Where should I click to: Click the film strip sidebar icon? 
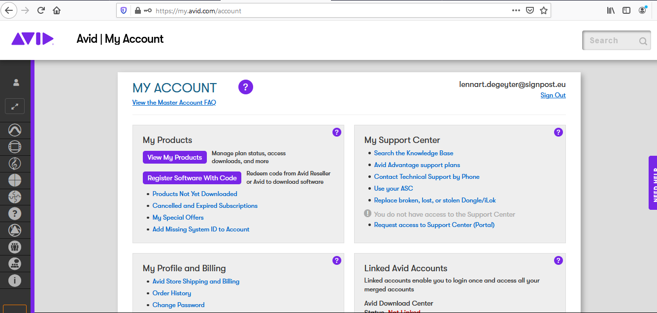15,146
